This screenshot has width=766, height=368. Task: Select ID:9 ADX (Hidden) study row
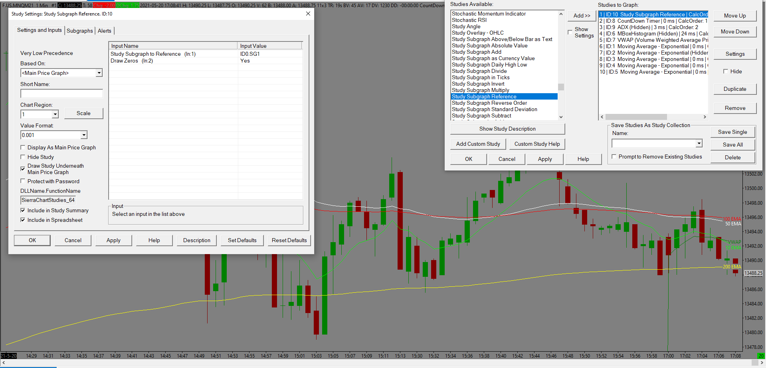[x=653, y=27]
